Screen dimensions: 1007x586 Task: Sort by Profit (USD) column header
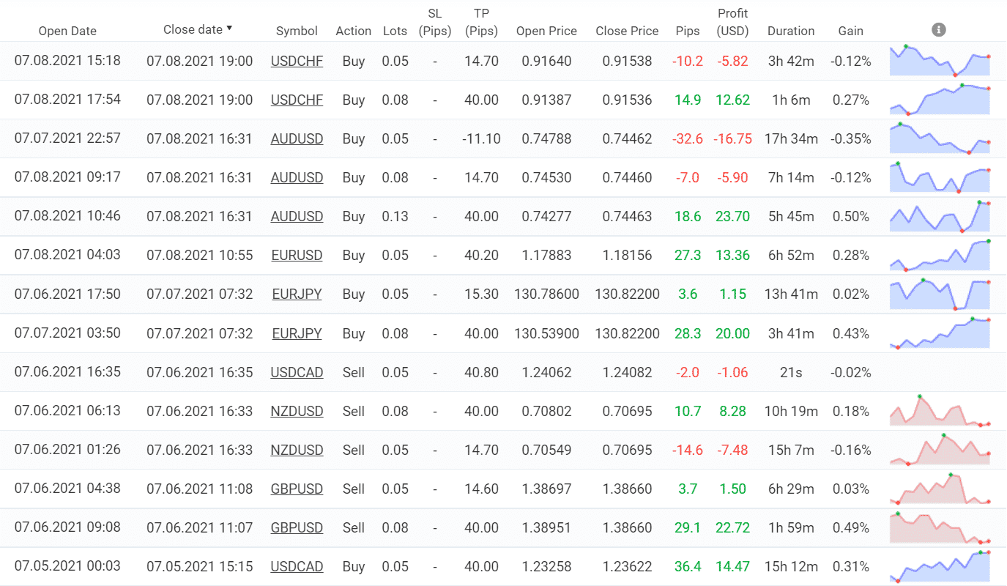[x=733, y=22]
